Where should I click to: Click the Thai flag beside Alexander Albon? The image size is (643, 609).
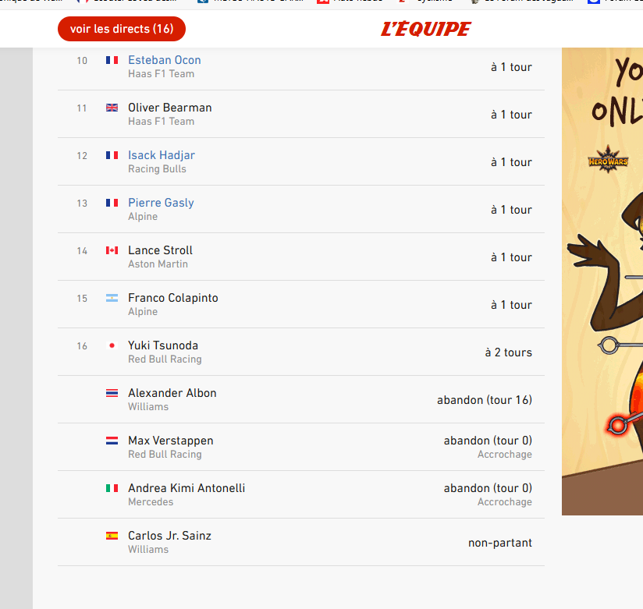(112, 392)
